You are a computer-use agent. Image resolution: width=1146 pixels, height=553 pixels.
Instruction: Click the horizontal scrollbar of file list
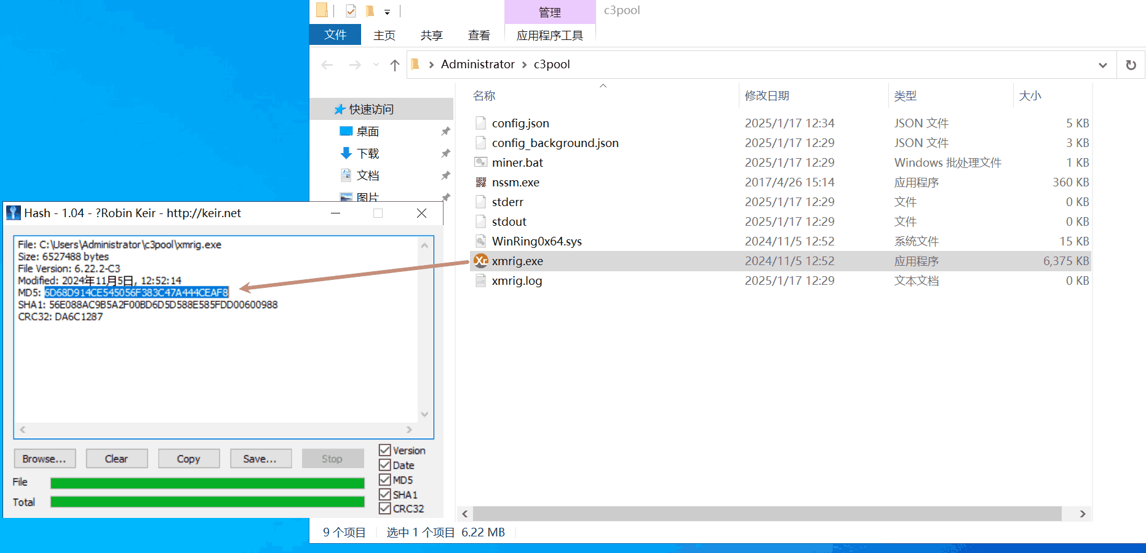click(x=766, y=514)
